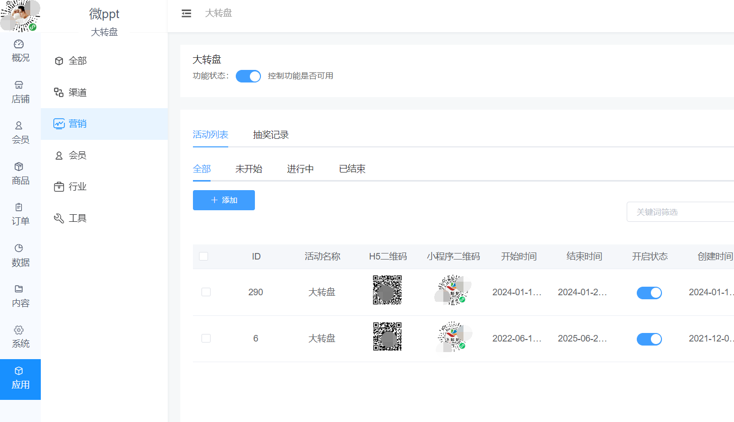Click the 活动名称 column header
The image size is (734, 422).
(x=322, y=257)
